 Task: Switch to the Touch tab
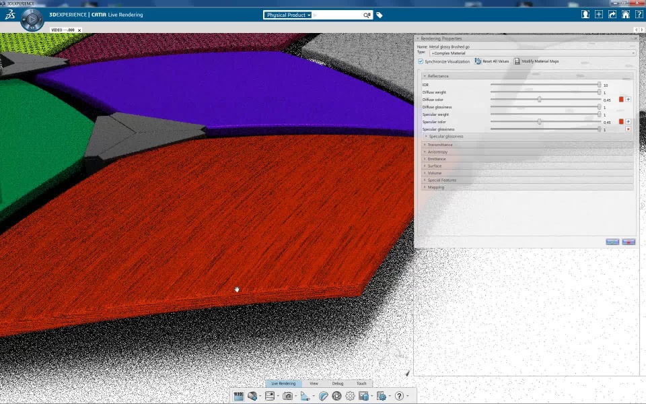pos(361,383)
